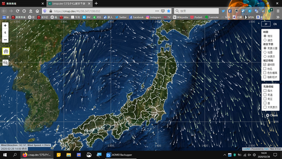The width and height of the screenshot is (282, 159).
Task: Open tracking protection shield panel
Action: tap(45, 11)
